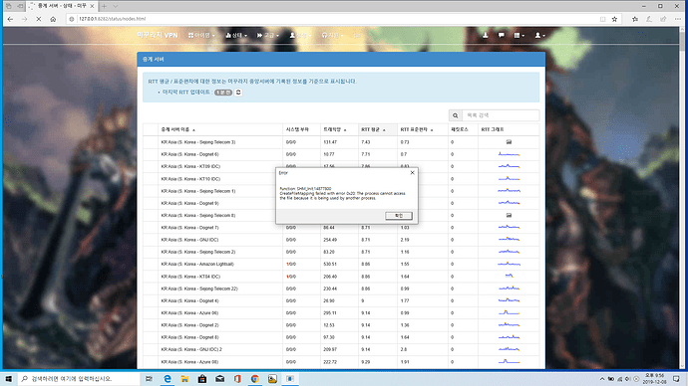Select row KR Asia Dognet 9
Image resolution: width=688 pixels, height=386 pixels.
click(341, 204)
